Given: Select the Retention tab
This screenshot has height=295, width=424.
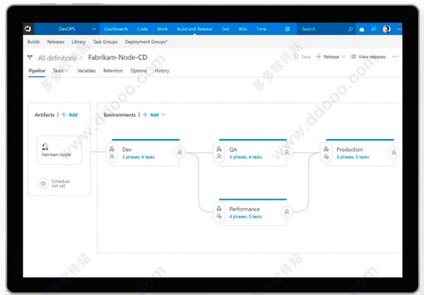Looking at the screenshot, I should pyautogui.click(x=113, y=71).
